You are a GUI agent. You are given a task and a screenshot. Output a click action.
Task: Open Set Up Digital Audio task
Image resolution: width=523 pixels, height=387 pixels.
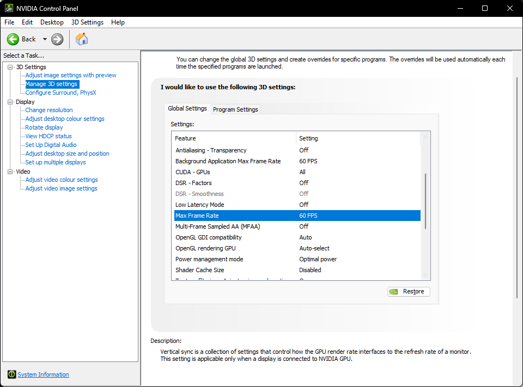(51, 145)
